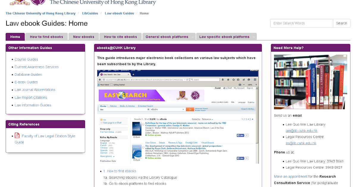Click 'Legal Resources Centre: 3943 0927' phone text
The height and width of the screenshot is (187, 357).
pyautogui.click(x=314, y=167)
